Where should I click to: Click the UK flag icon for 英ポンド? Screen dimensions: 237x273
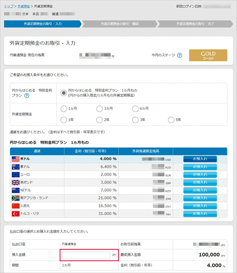15,182
